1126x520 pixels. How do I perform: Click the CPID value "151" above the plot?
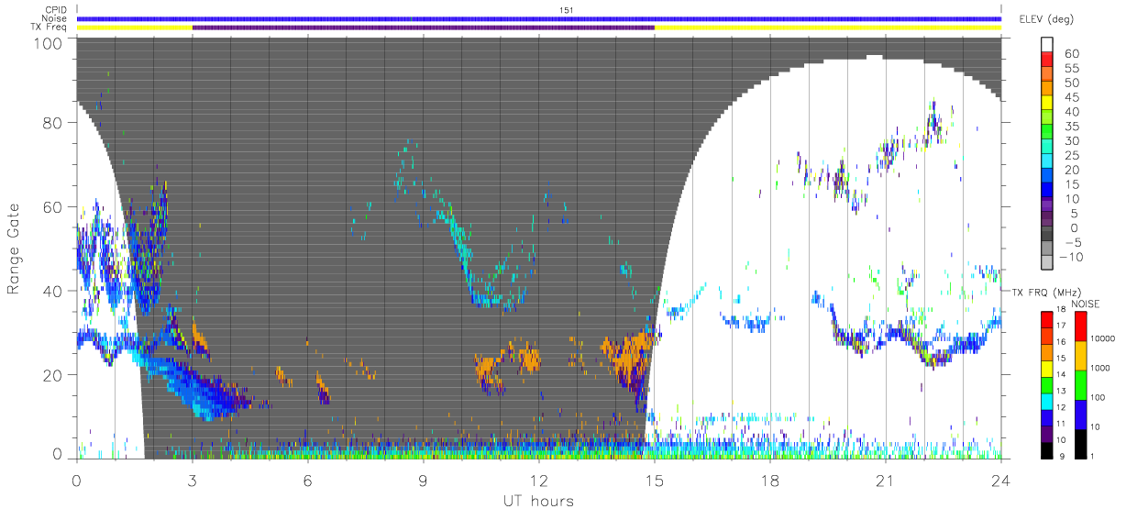tap(567, 10)
